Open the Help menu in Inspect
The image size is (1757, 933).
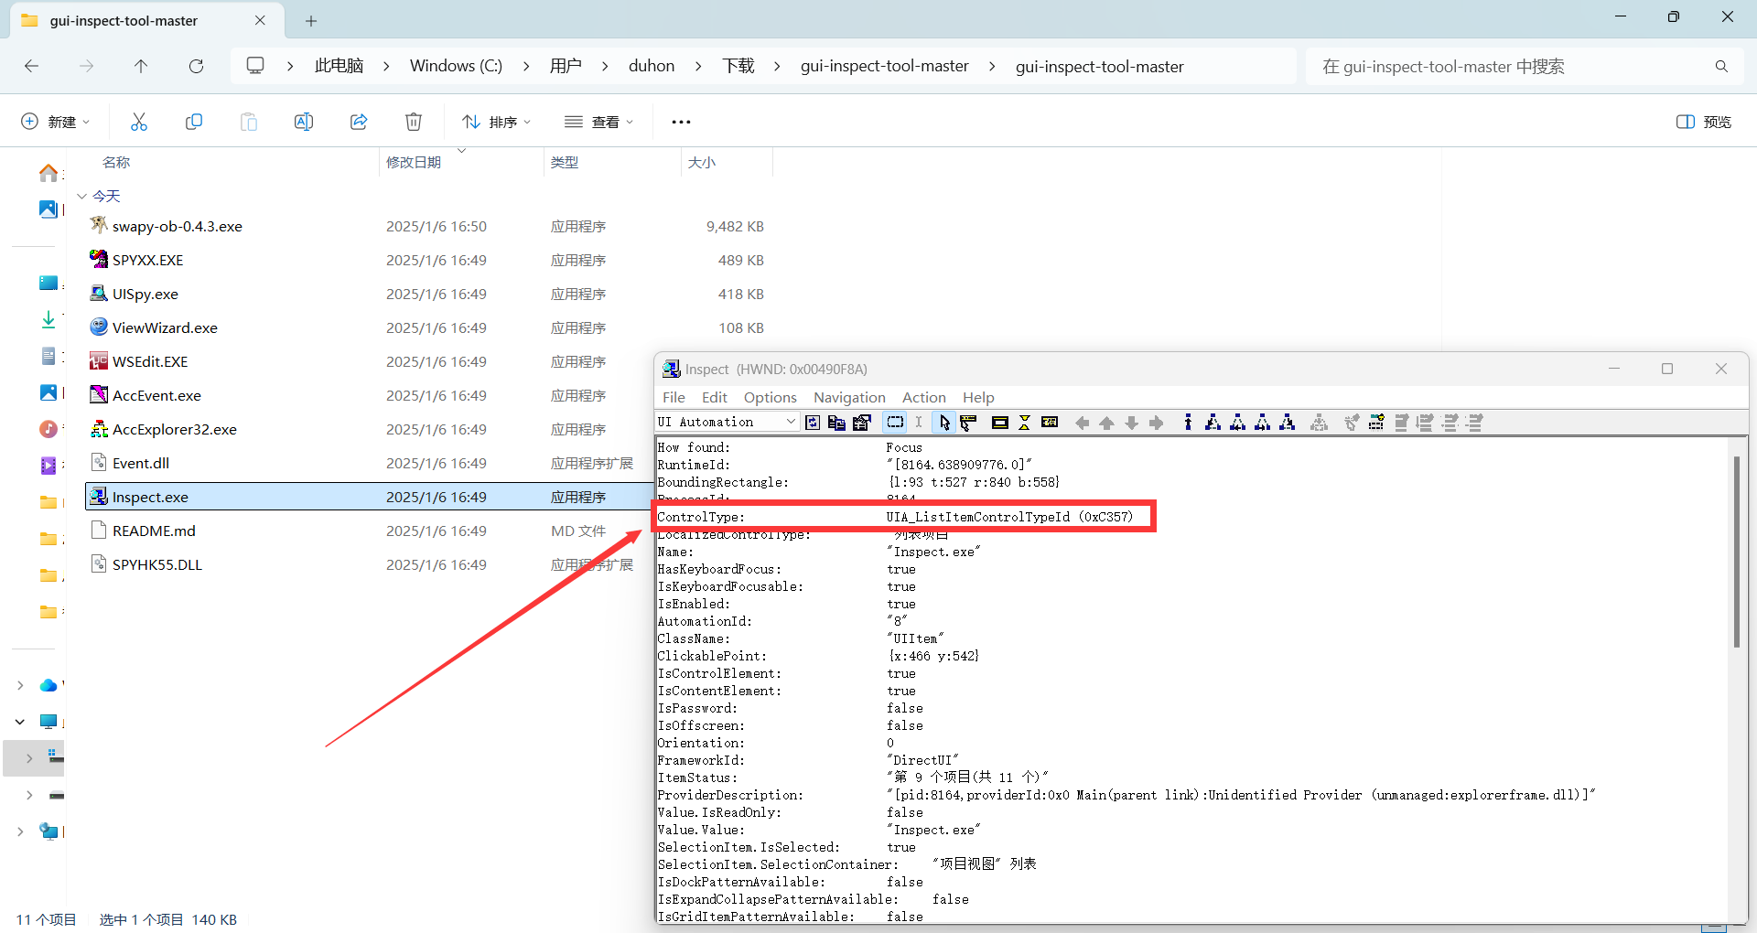click(x=978, y=397)
